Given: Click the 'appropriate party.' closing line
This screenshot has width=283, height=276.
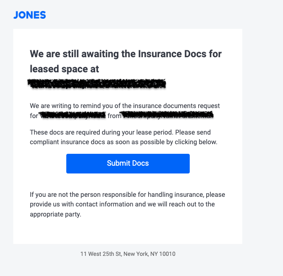Looking at the screenshot, I should coord(55,214).
